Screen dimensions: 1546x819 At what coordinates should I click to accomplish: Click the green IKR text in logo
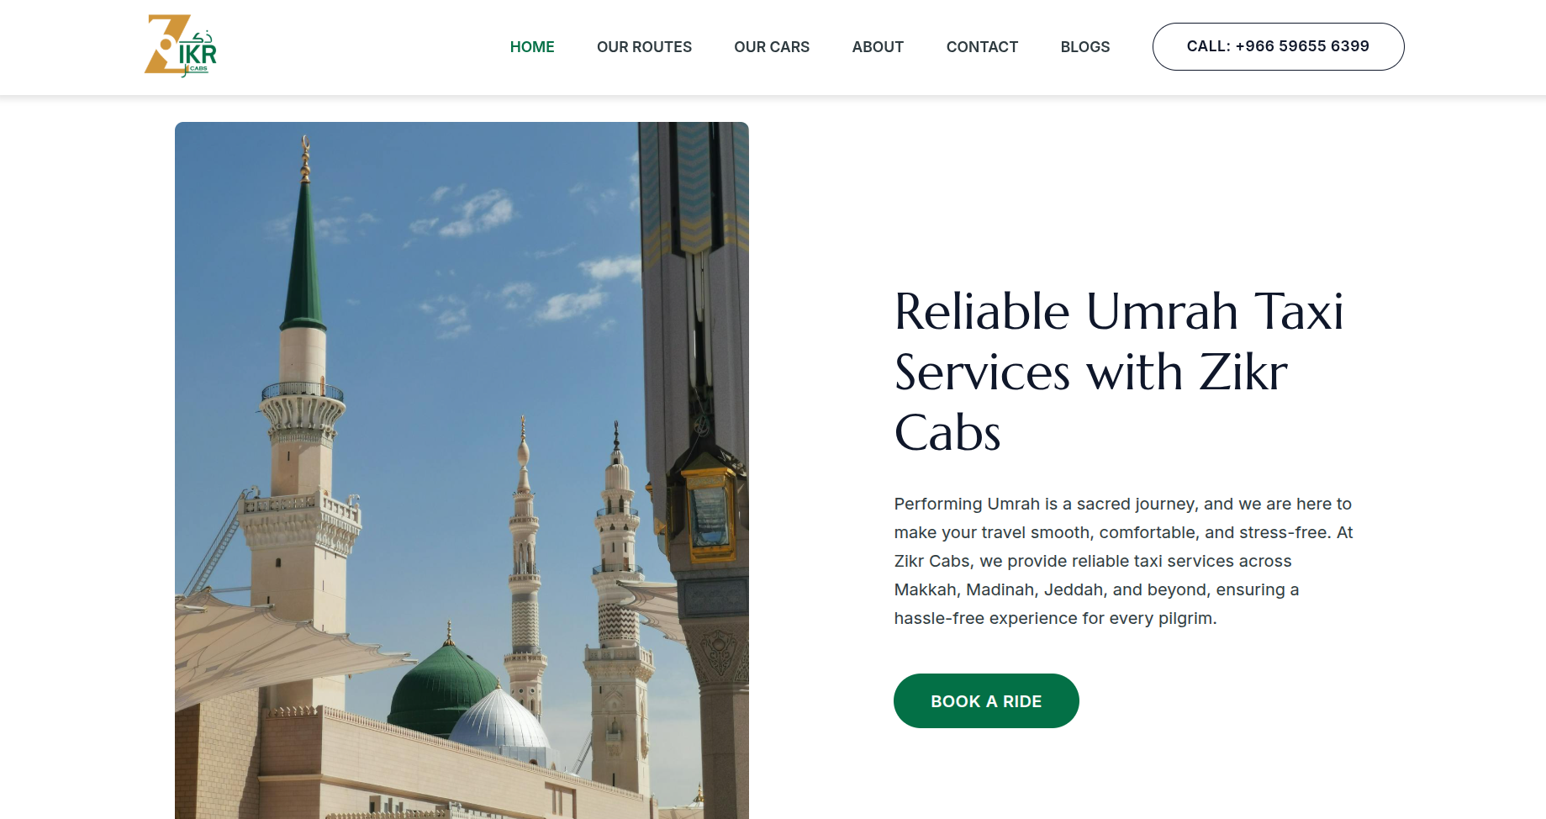click(198, 55)
